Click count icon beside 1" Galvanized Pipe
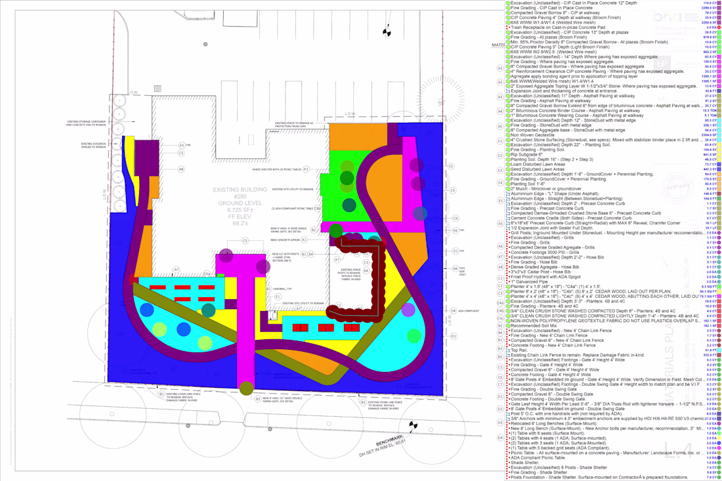Screen dimensions: 722x481 pyautogui.click(x=508, y=282)
